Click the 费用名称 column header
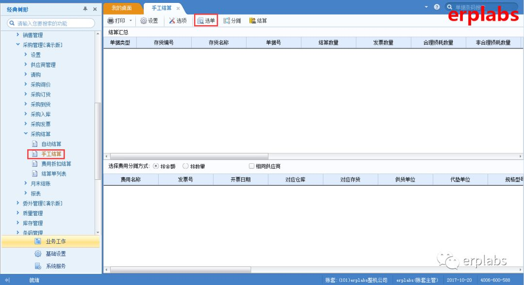 [x=131, y=179]
